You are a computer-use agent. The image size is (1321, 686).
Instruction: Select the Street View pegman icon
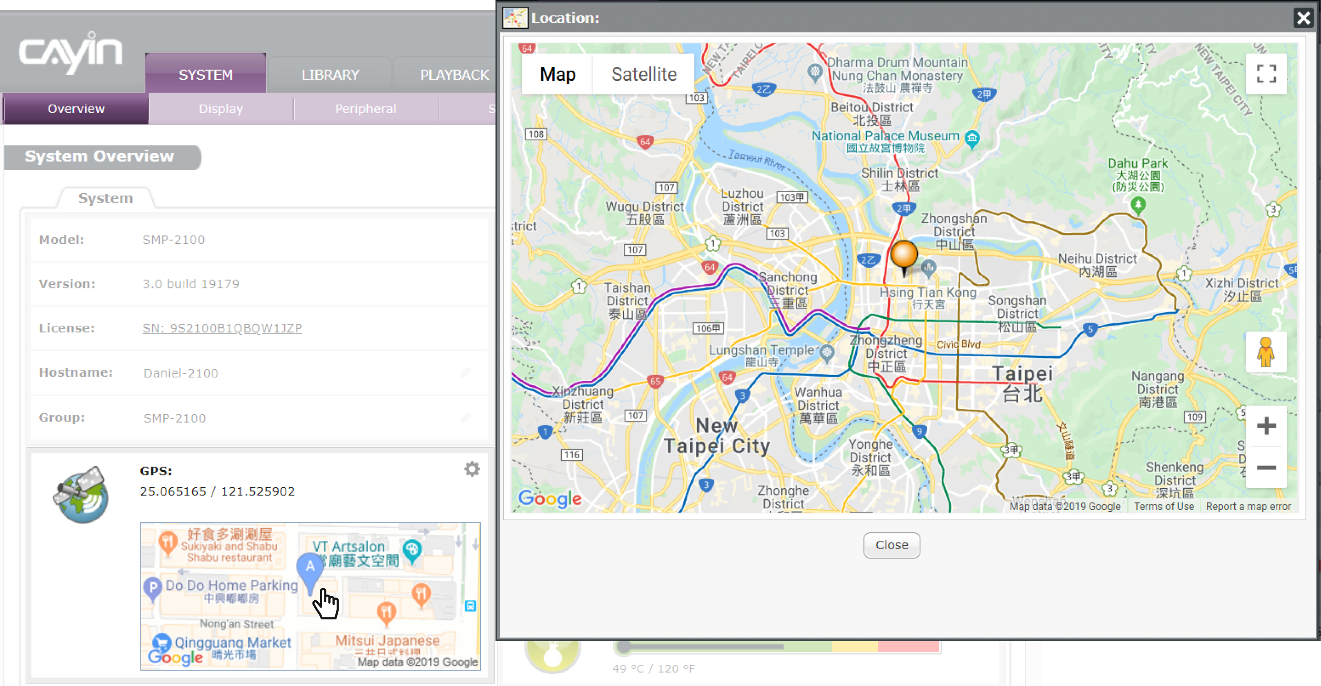point(1266,352)
